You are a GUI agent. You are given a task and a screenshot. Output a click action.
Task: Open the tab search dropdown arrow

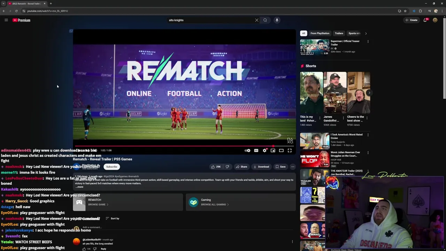coord(3,3)
